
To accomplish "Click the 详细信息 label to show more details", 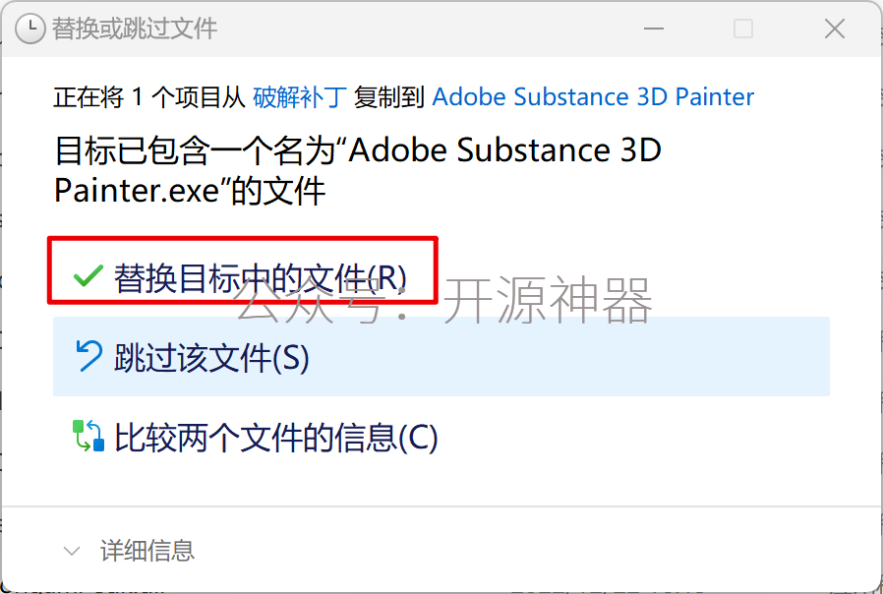I will tap(147, 550).
